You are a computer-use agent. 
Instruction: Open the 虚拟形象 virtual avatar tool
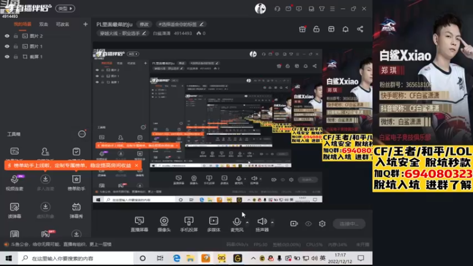point(46,210)
